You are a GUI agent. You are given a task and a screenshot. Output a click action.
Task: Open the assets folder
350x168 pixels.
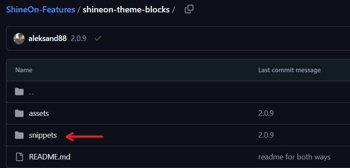[39, 113]
